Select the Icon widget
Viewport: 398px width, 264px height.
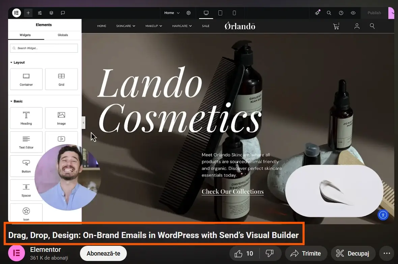(26, 213)
